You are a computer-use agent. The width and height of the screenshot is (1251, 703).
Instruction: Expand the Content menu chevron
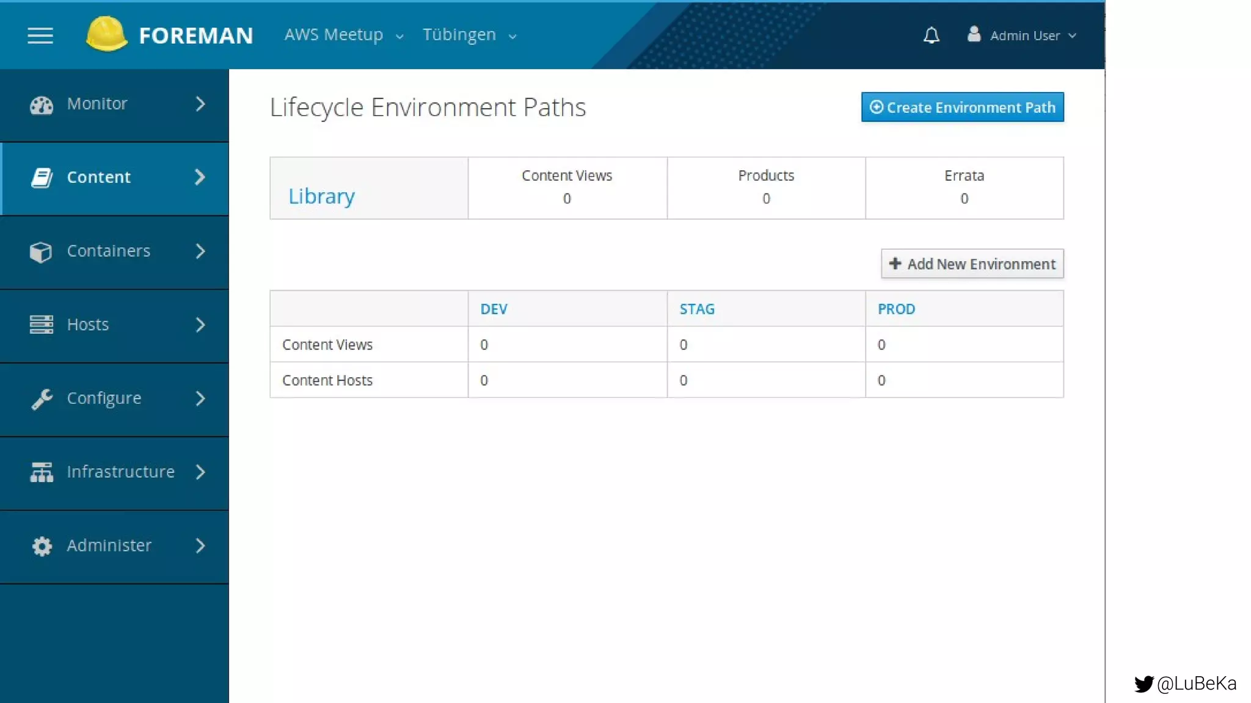(x=200, y=177)
